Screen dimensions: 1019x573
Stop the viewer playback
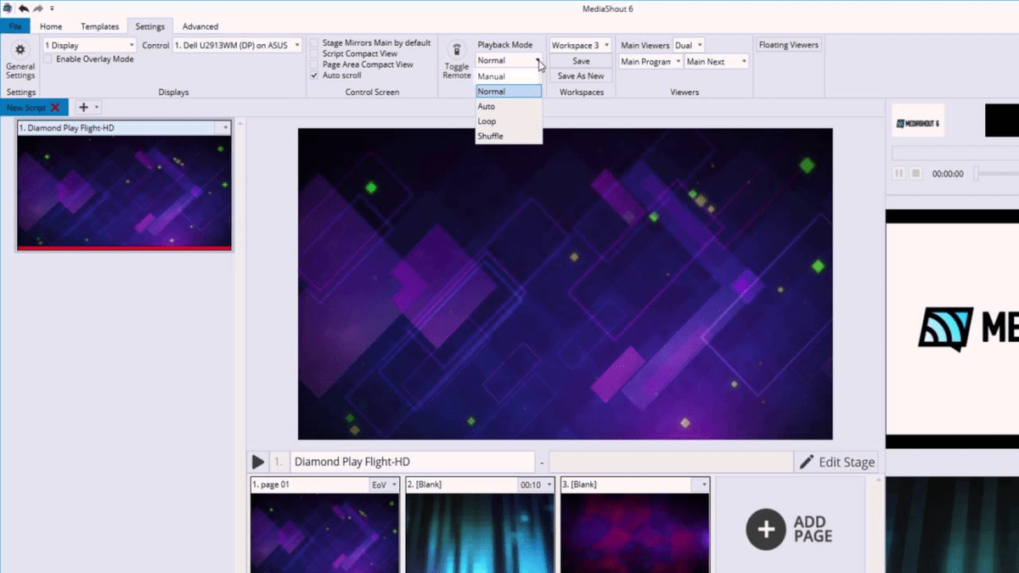(915, 173)
